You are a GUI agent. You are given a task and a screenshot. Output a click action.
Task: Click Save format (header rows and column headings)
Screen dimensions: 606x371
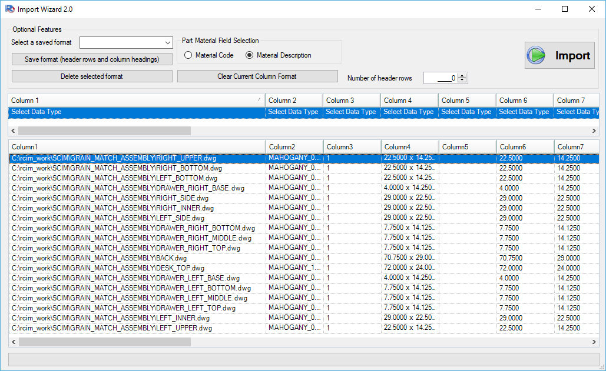[x=92, y=59]
